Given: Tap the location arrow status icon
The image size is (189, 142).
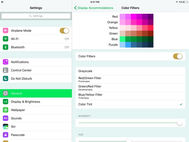Looking at the screenshot, I should pos(177,2).
